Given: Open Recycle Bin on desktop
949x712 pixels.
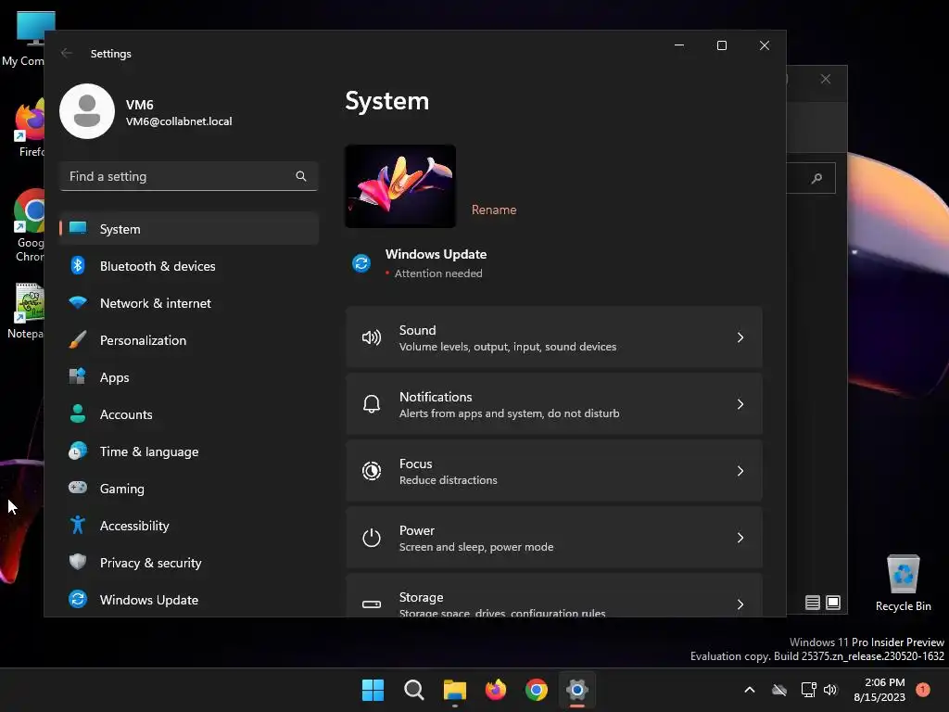Looking at the screenshot, I should pos(903,583).
